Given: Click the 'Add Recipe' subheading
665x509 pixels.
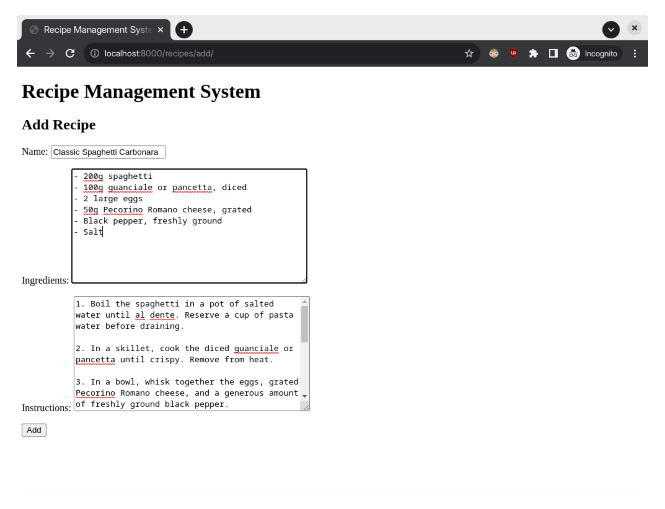Looking at the screenshot, I should click(59, 125).
